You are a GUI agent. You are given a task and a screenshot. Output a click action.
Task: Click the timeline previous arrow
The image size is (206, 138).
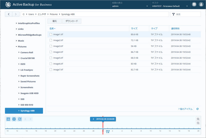(25, 119)
